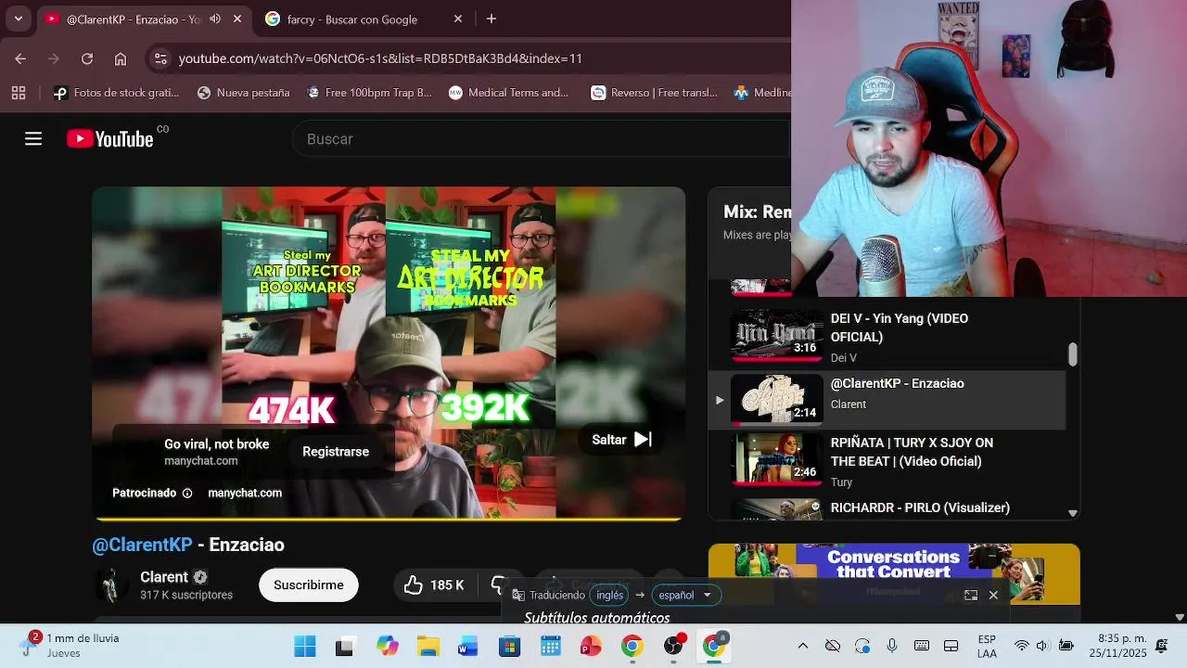Skip the ad with Saltar
Viewport: 1187px width, 668px height.
(x=622, y=440)
